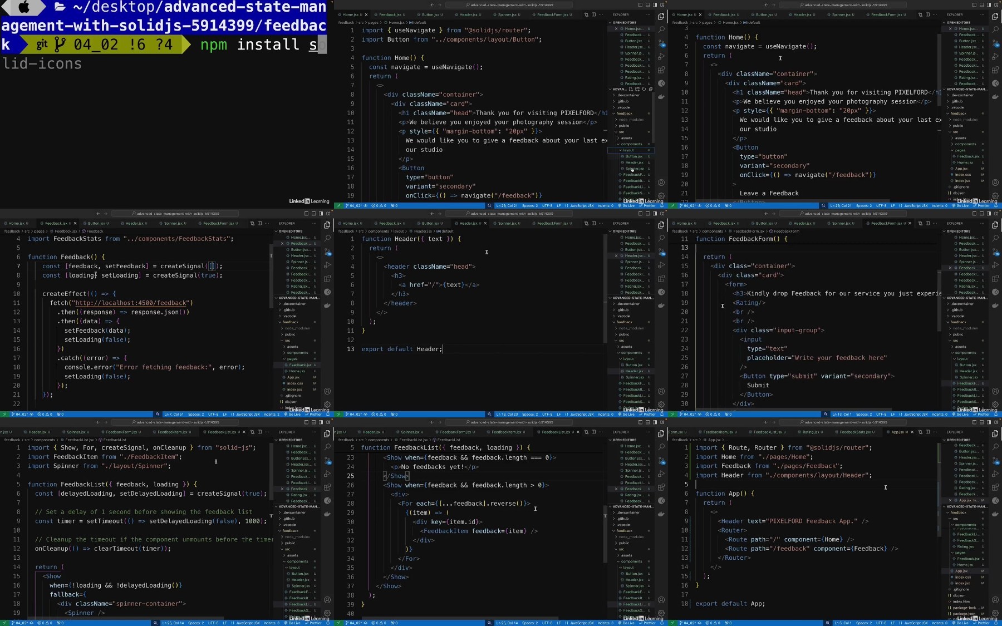Open Search view in Feedback.jsx window
This screenshot has height=626, width=1002.
(x=327, y=238)
